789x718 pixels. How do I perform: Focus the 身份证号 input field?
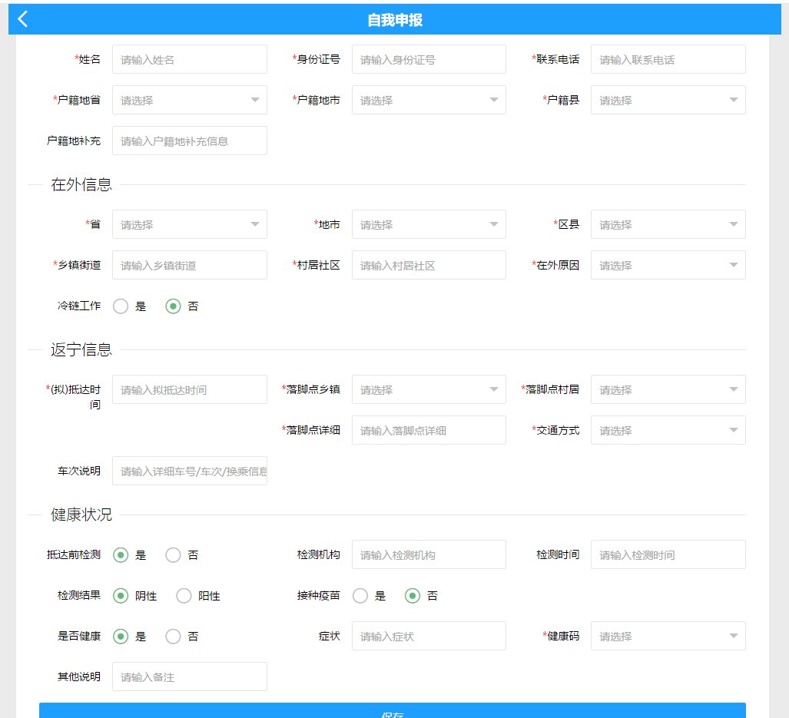pyautogui.click(x=429, y=59)
